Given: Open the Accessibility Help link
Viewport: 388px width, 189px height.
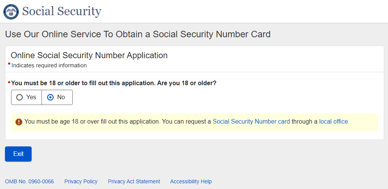Looking at the screenshot, I should (191, 181).
